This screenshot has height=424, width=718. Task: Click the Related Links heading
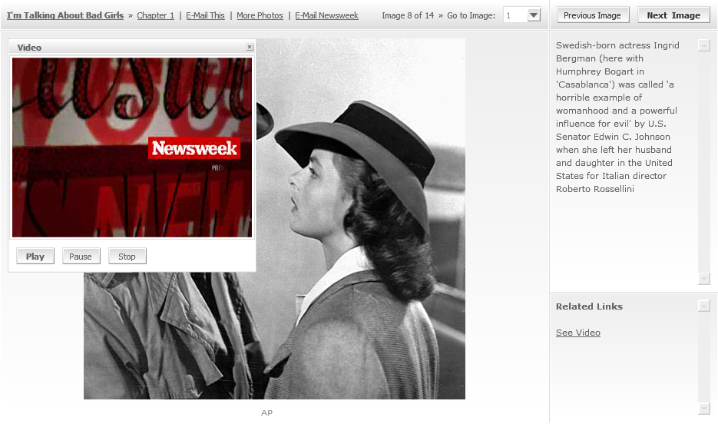pos(589,306)
